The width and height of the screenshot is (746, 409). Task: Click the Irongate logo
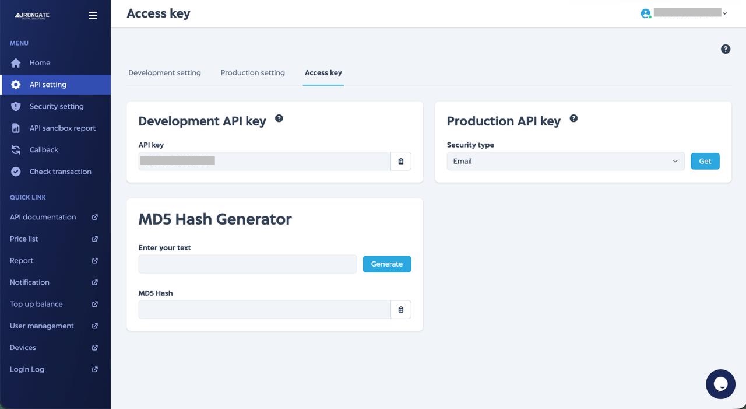32,15
